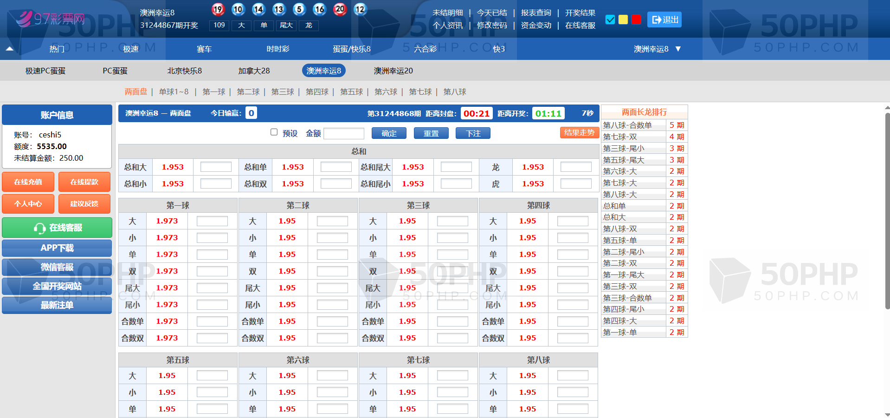
Task: Select the red theme color swatch
Action: pos(636,20)
